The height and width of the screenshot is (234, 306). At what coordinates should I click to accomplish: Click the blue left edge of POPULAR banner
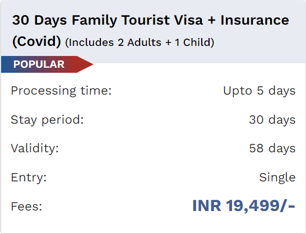6,64
